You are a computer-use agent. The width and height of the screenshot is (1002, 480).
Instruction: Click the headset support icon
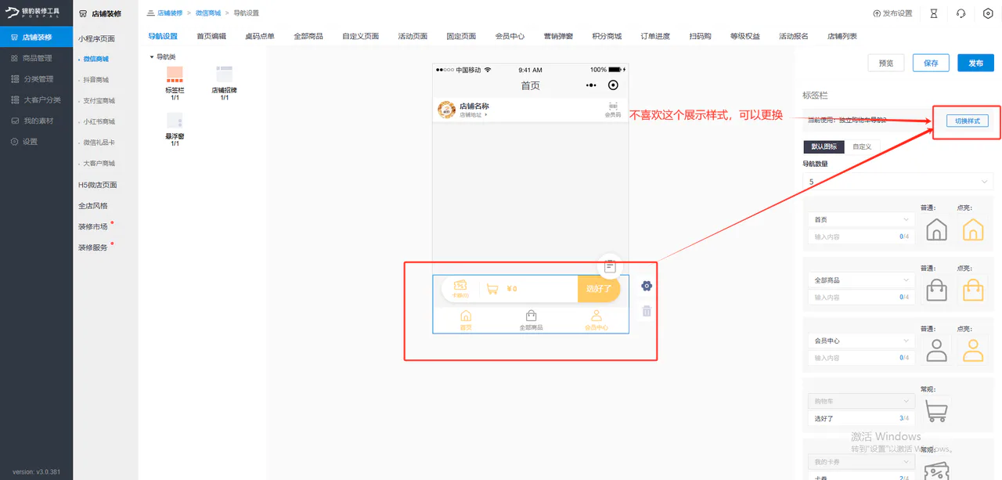961,13
